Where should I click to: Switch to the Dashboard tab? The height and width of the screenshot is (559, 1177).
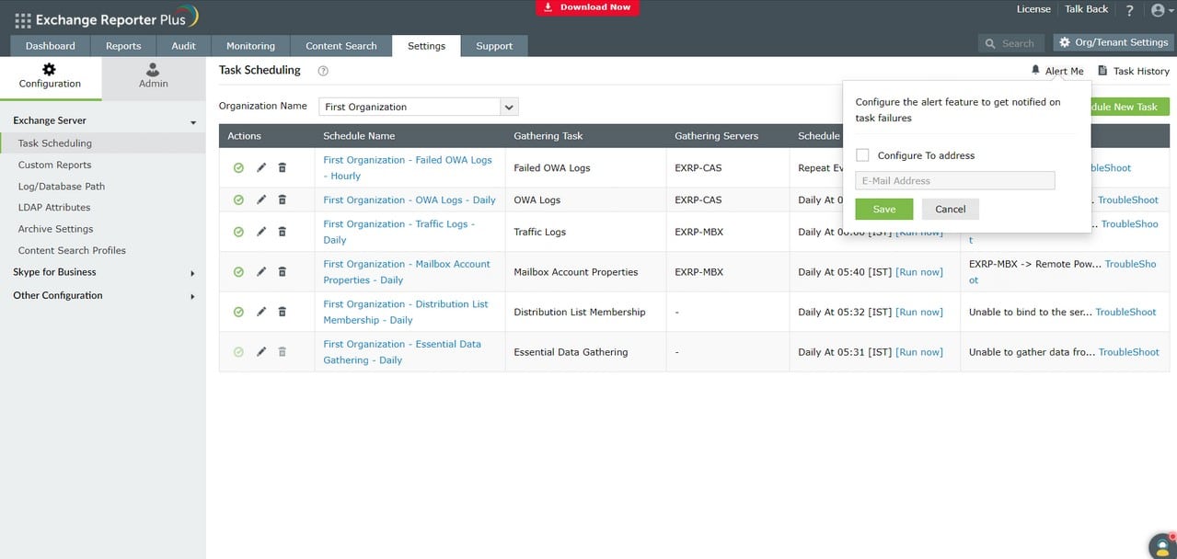51,46
